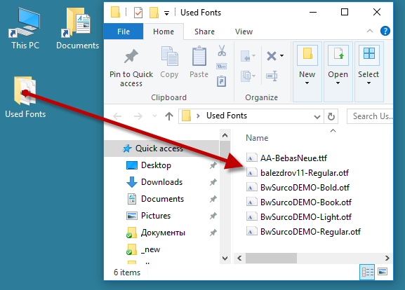This screenshot has height=290, width=405.
Task: Click Pin to Quick access
Action: 131,67
